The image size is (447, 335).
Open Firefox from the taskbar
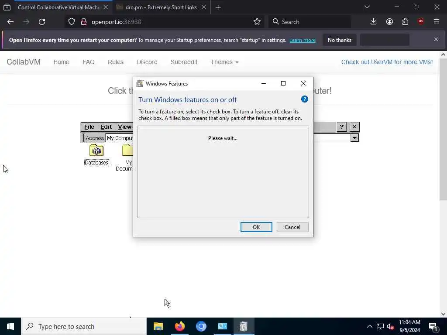179,326
